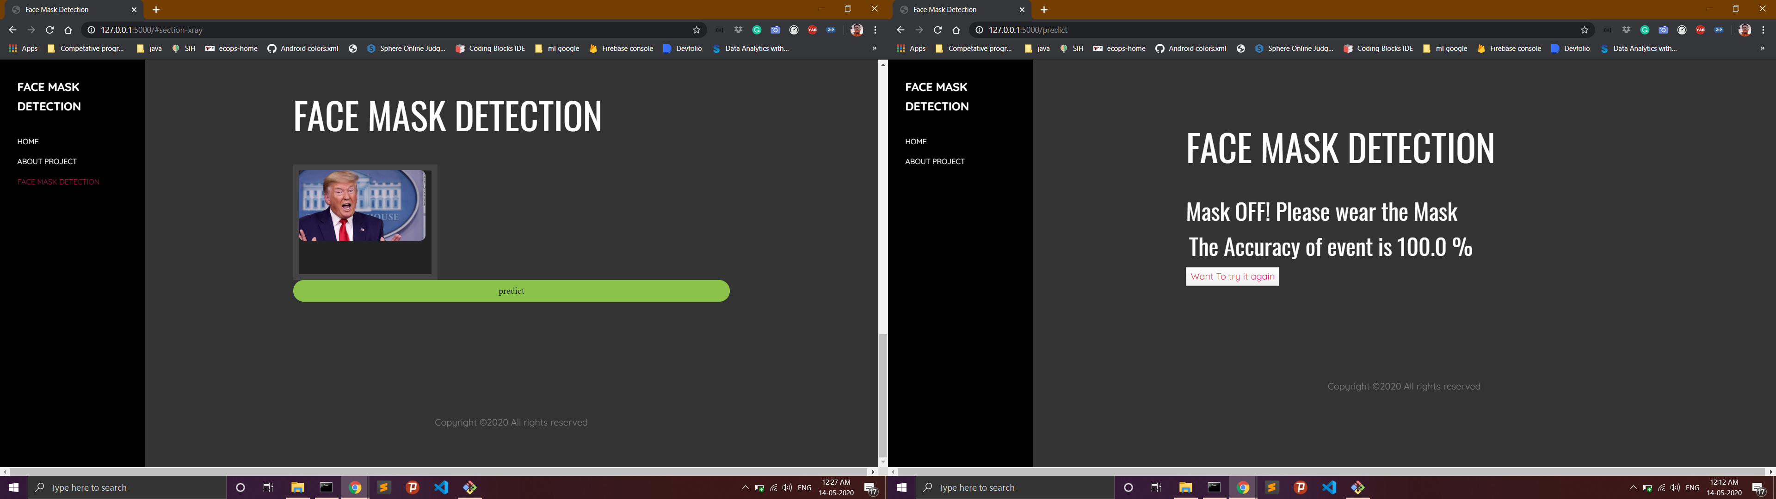The width and height of the screenshot is (1776, 499).
Task: Click the uploaded image thumbnail preview
Action: pos(362,206)
